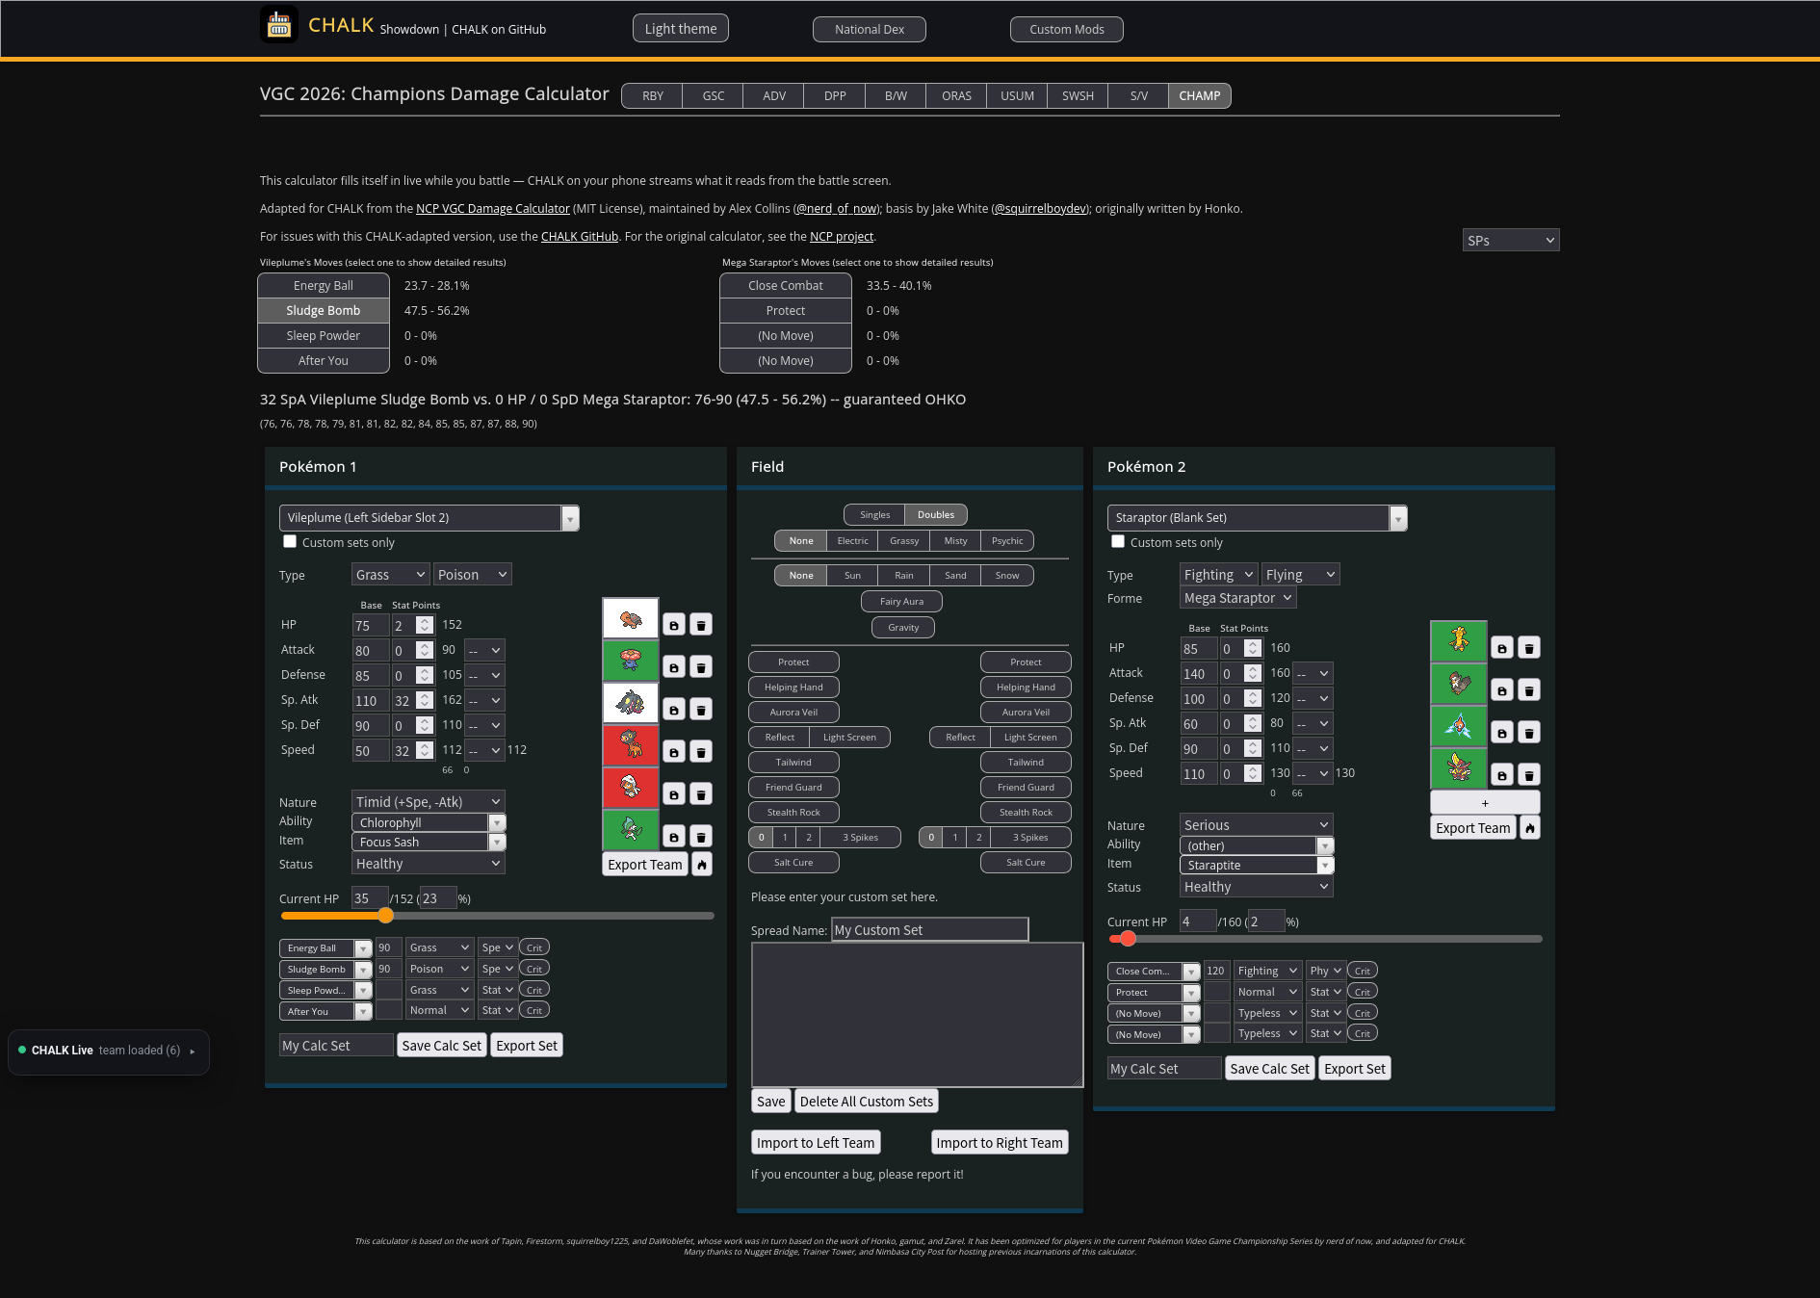Open Pokémon 2 Status dropdown showing Healthy
Image resolution: width=1820 pixels, height=1298 pixels.
click(x=1257, y=887)
